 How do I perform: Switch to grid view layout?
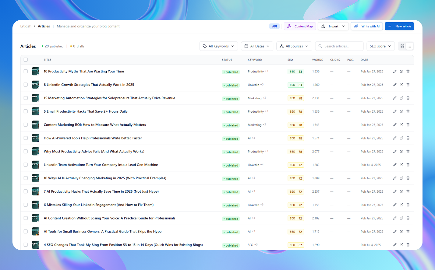[402, 46]
